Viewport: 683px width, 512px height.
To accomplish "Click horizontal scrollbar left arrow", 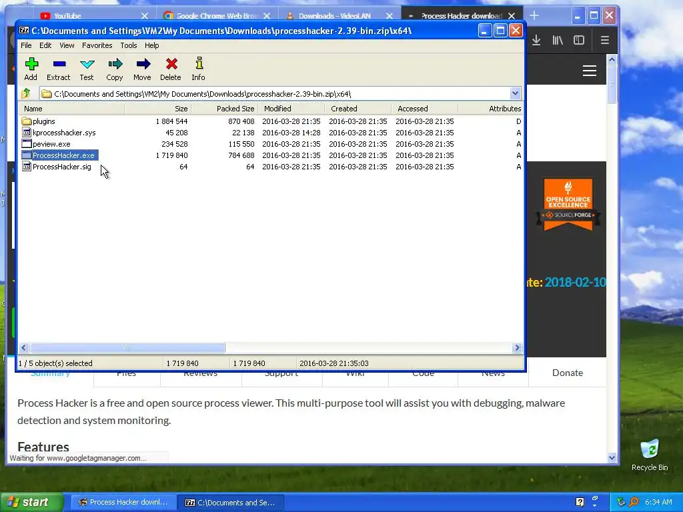I will coord(24,347).
